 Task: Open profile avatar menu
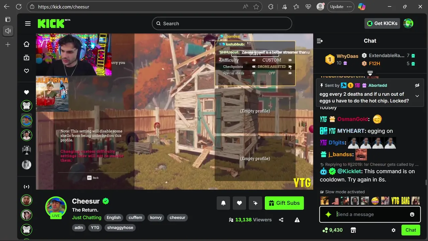pyautogui.click(x=408, y=23)
